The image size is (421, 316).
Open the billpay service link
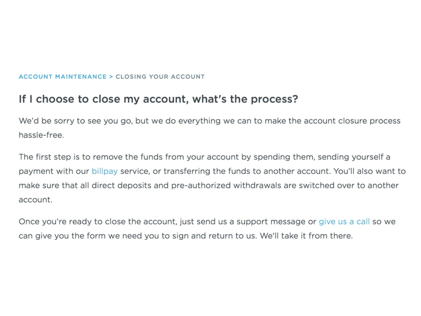(x=104, y=171)
